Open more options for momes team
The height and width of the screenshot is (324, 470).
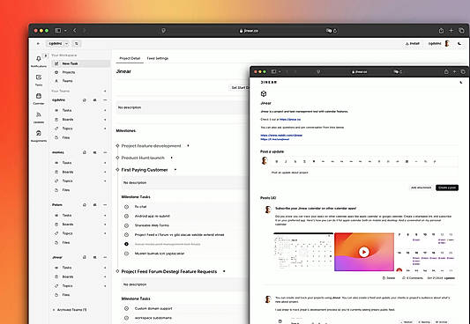click(105, 152)
